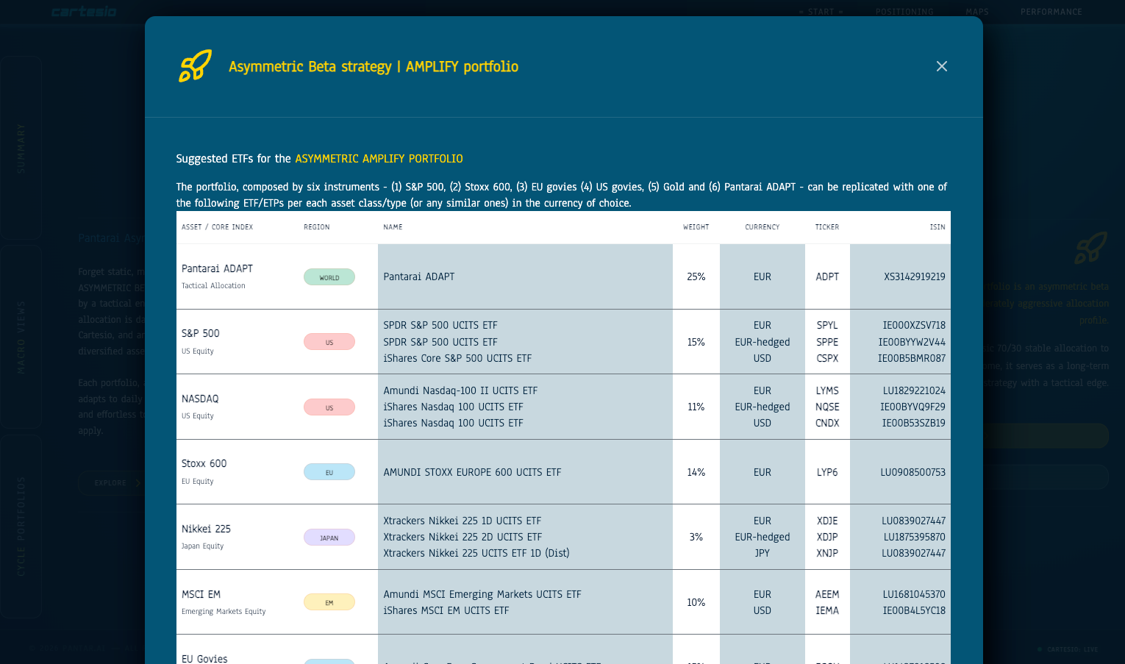Click the 15% weight in S&P 500 row

pyautogui.click(x=696, y=342)
